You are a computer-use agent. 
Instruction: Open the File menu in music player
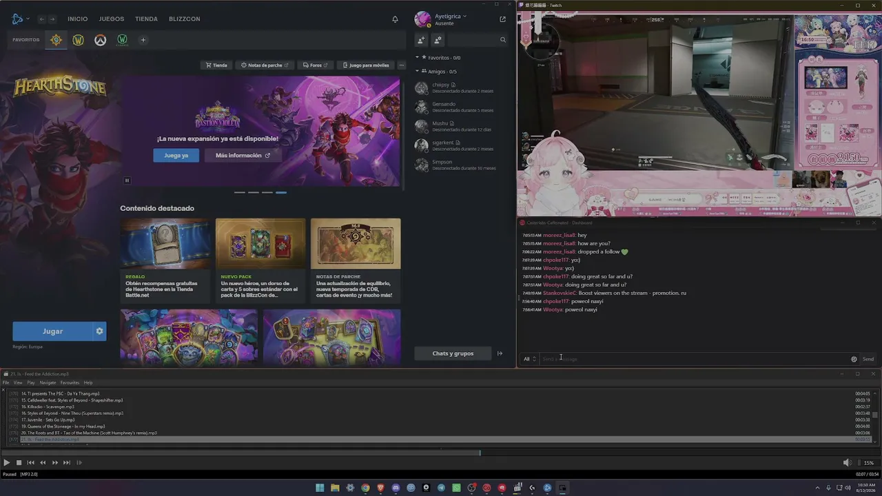tap(6, 383)
